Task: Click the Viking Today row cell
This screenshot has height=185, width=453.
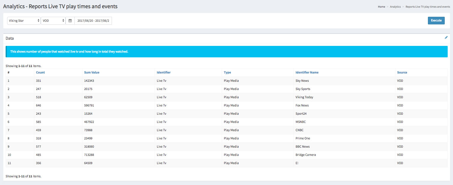Action: [x=304, y=97]
